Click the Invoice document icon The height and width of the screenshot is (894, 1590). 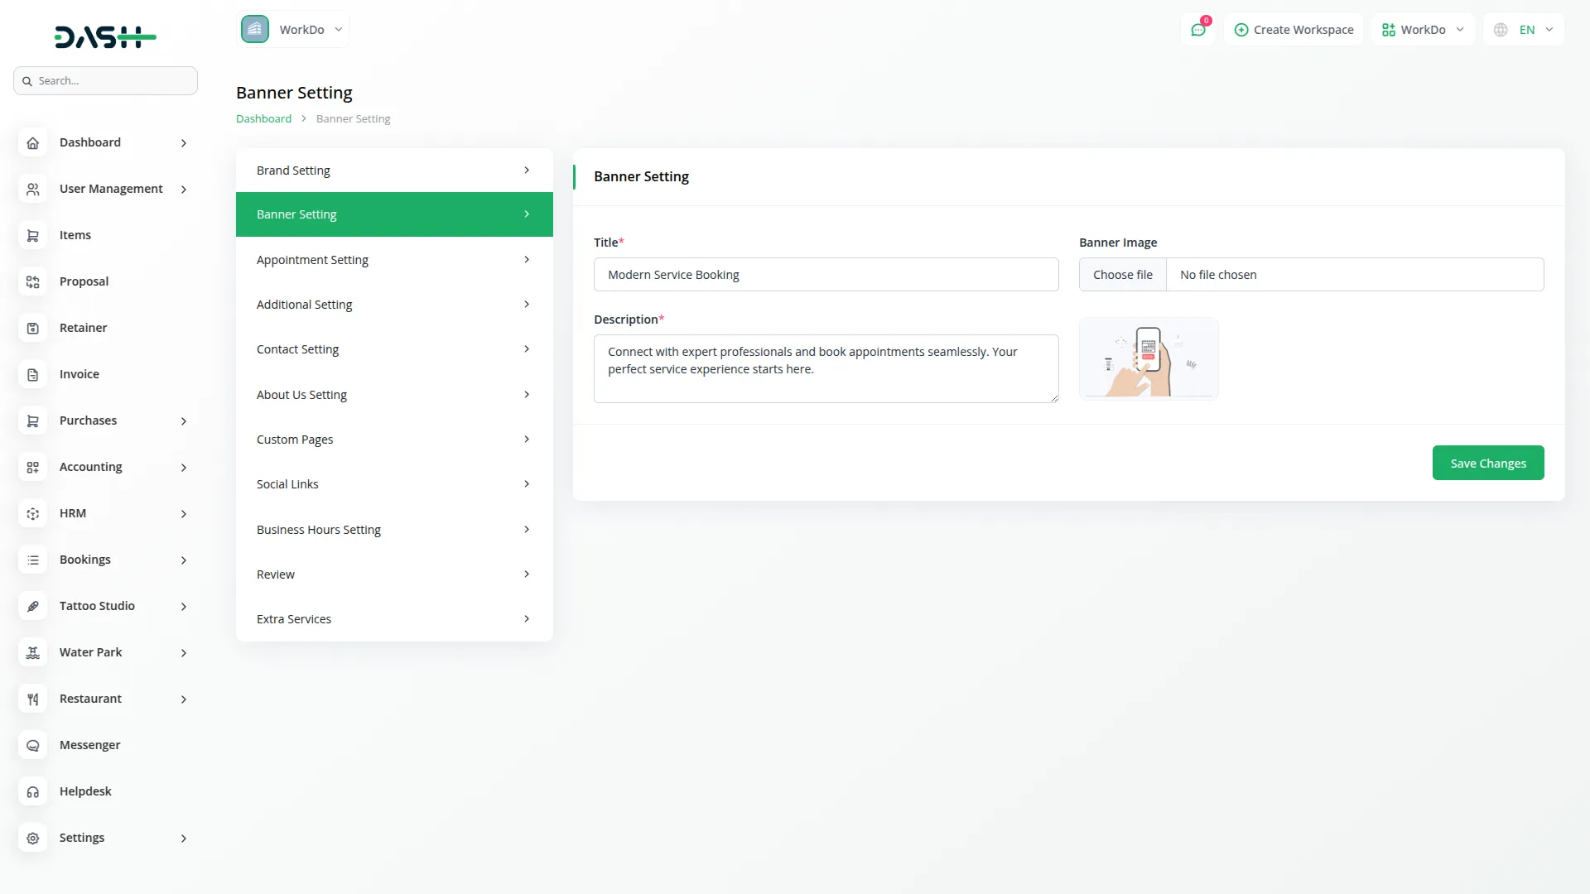(x=32, y=374)
